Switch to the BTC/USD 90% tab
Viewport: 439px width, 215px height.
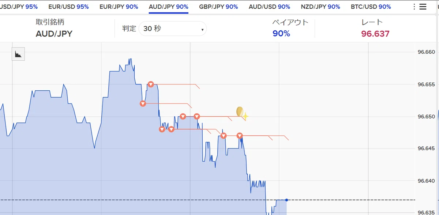[371, 7]
